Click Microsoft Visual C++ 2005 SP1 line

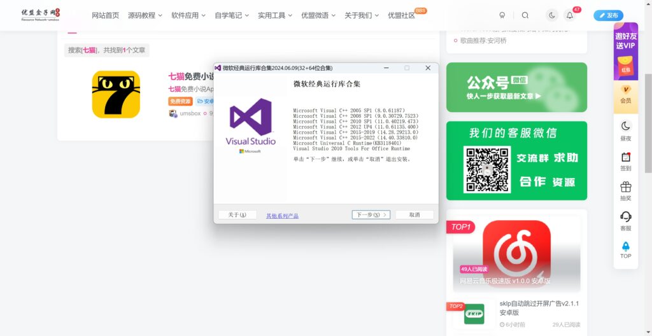(x=349, y=111)
